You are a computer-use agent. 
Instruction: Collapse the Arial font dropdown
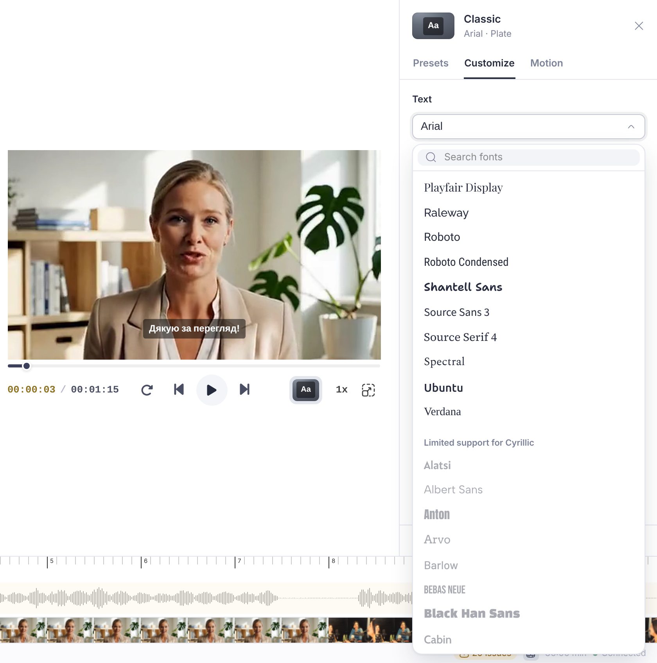(528, 127)
